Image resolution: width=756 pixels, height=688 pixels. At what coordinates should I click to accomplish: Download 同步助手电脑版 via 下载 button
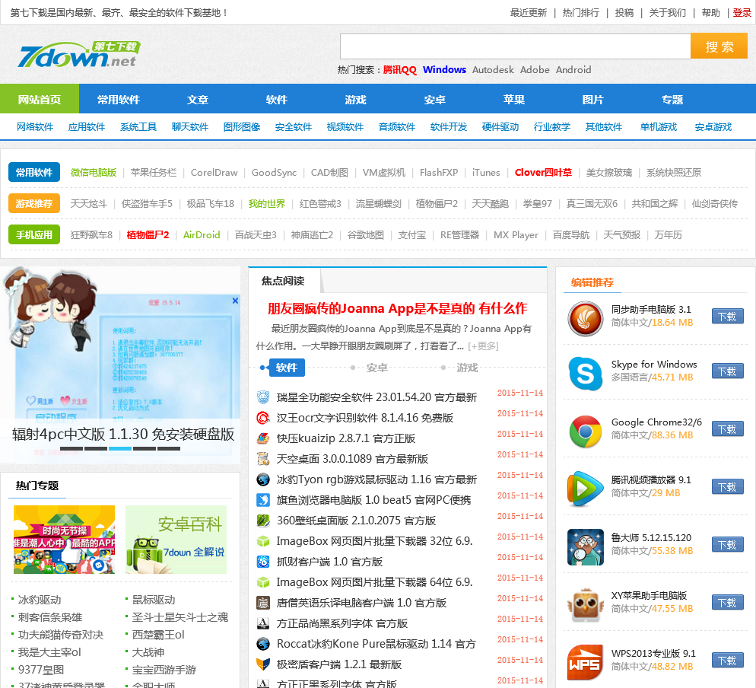pos(728,317)
